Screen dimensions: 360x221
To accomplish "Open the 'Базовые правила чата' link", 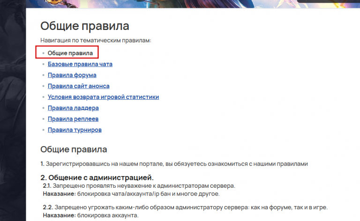I will click(x=80, y=64).
